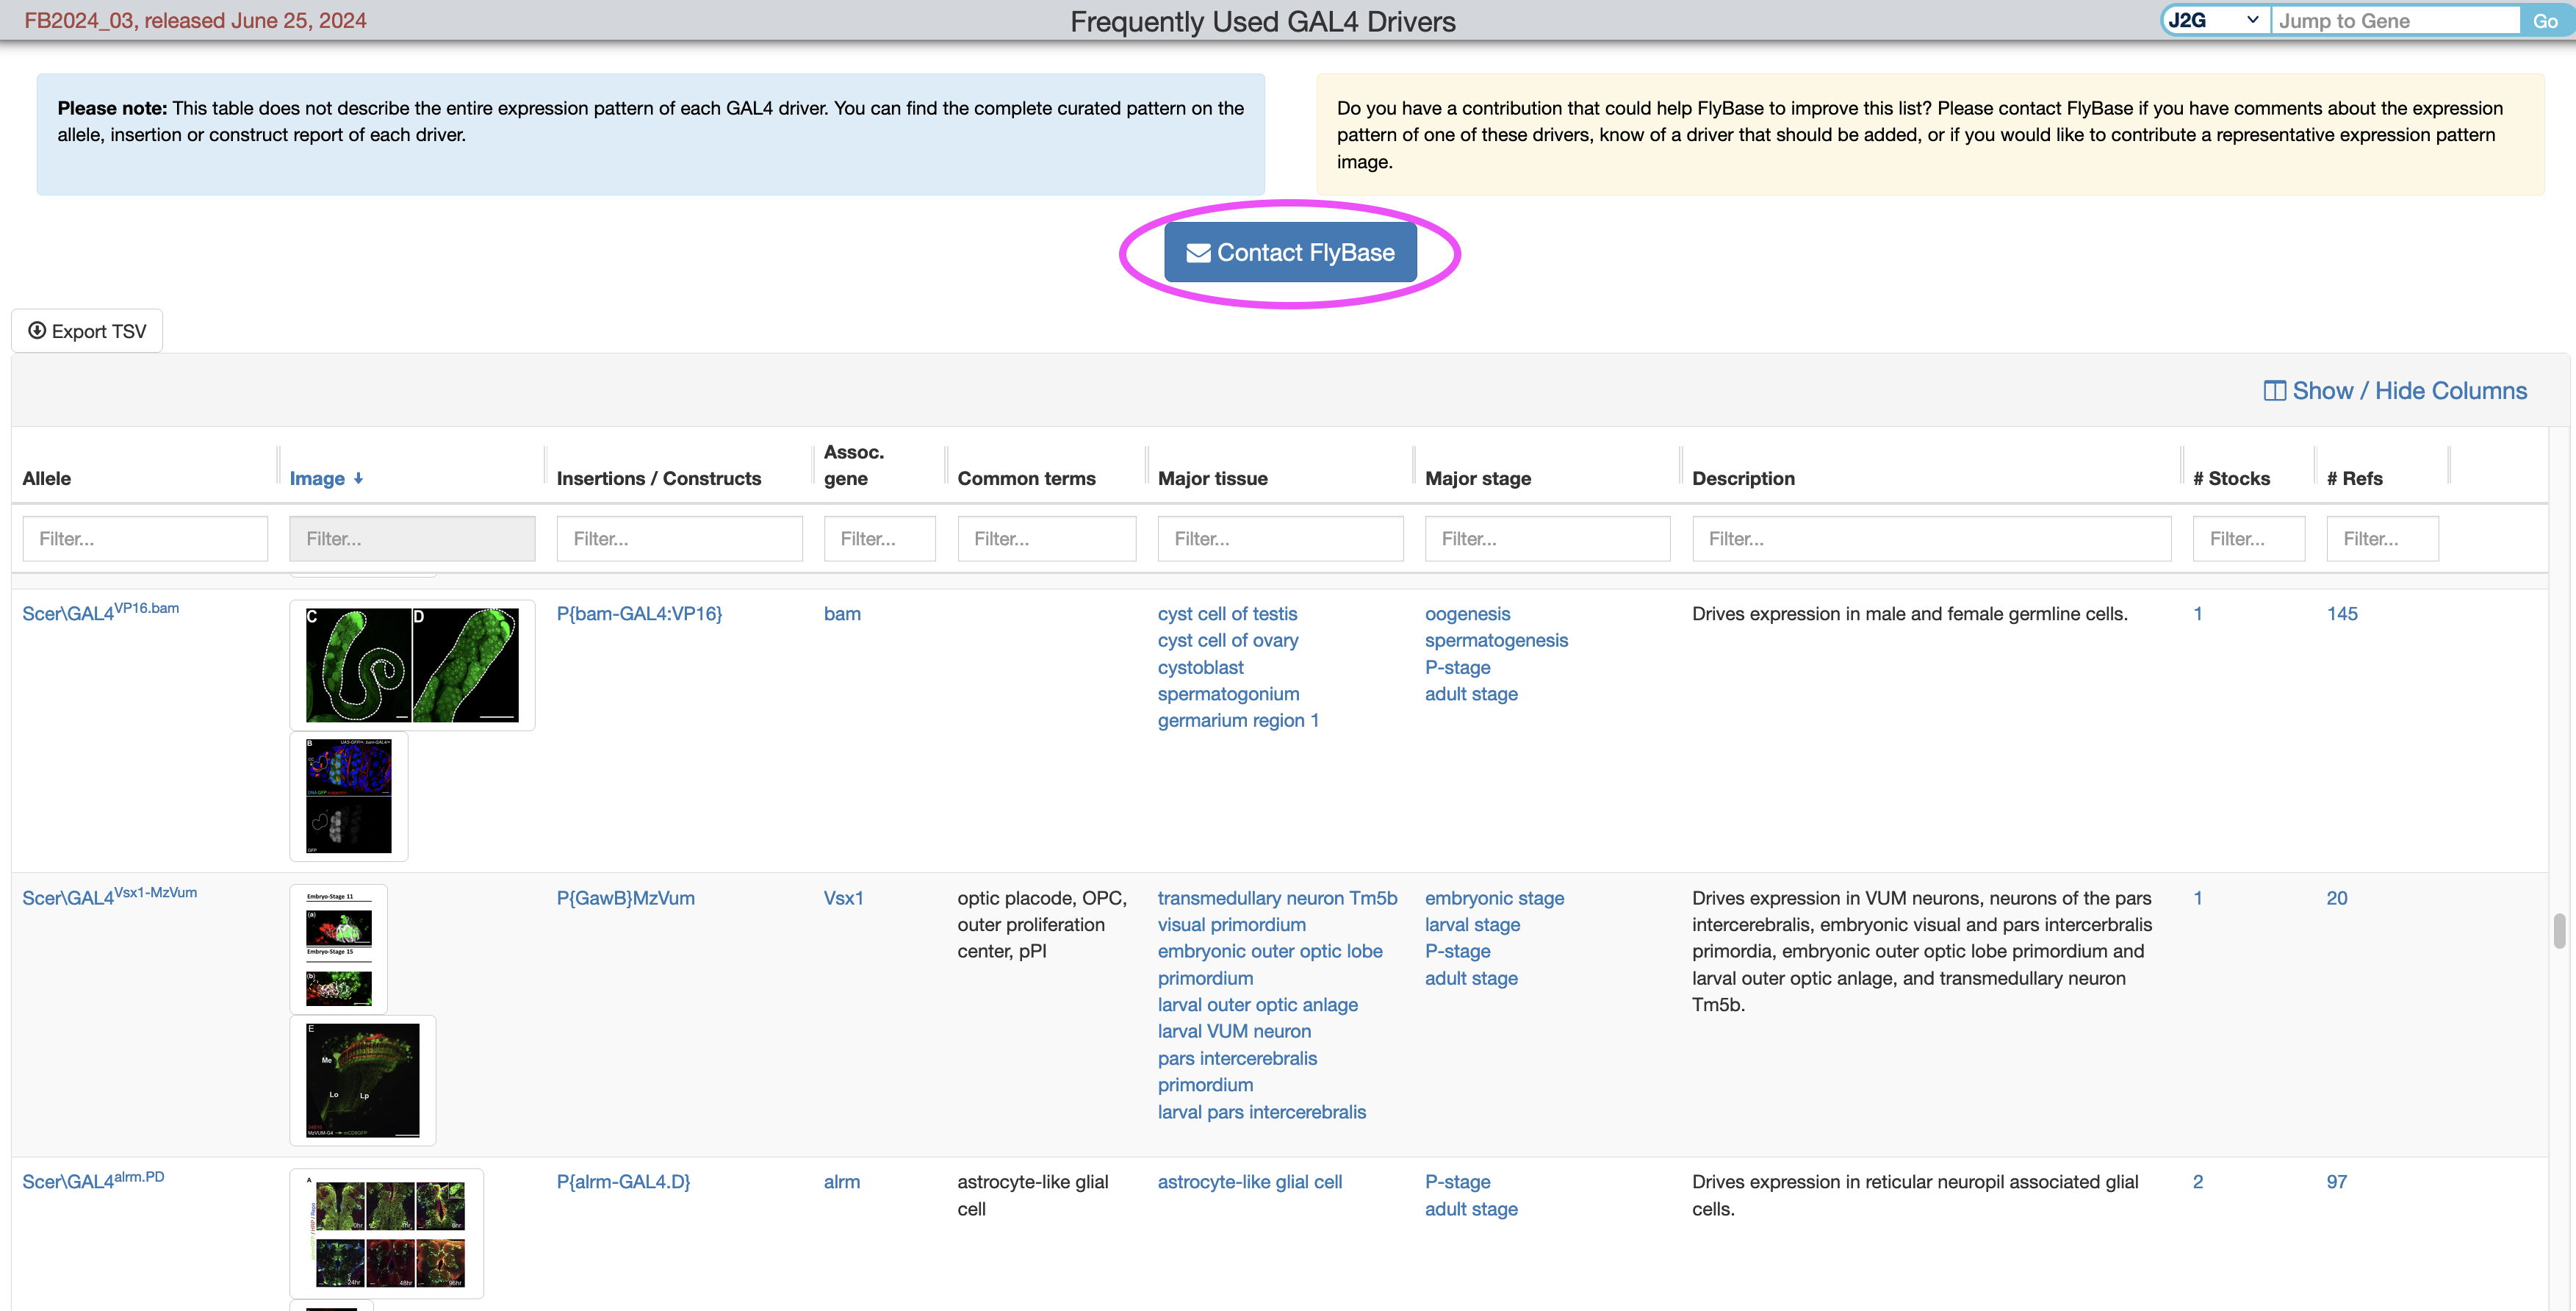
Task: Click the Jump to Gene input
Action: (2394, 20)
